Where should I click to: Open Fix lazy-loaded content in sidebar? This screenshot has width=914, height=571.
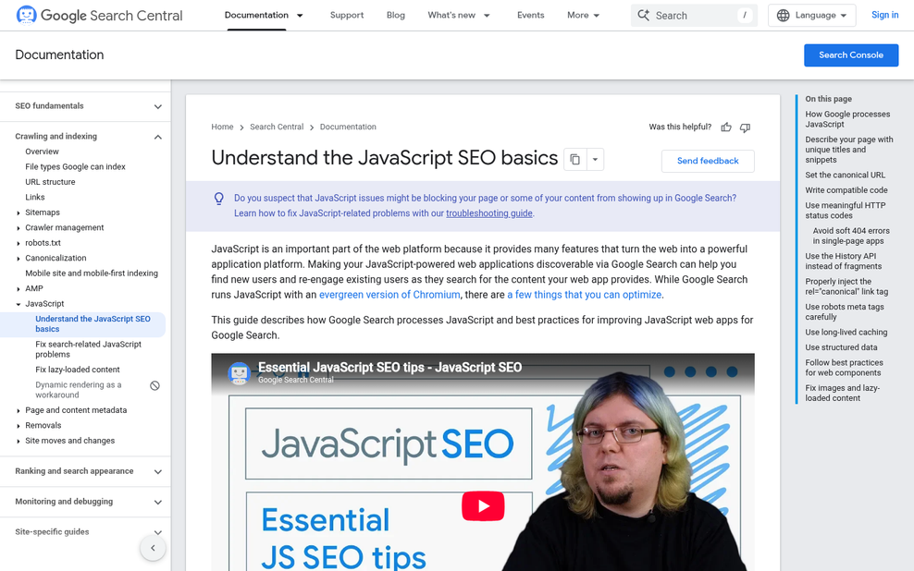pyautogui.click(x=78, y=370)
